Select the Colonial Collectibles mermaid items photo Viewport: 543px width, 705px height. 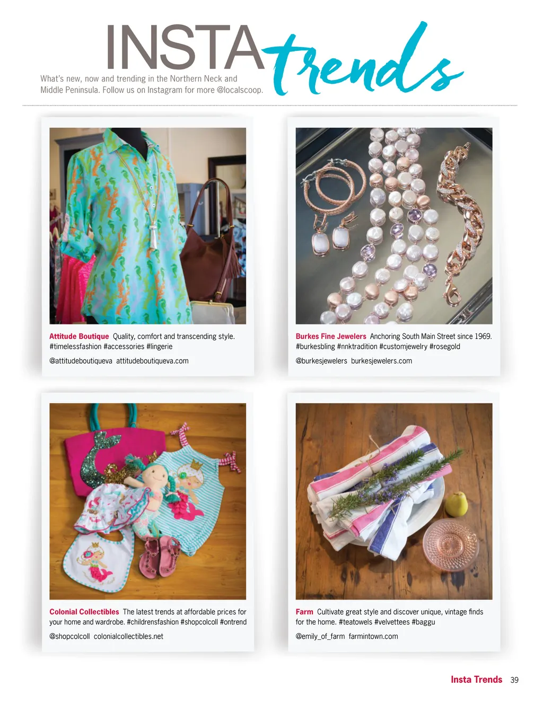click(x=147, y=501)
